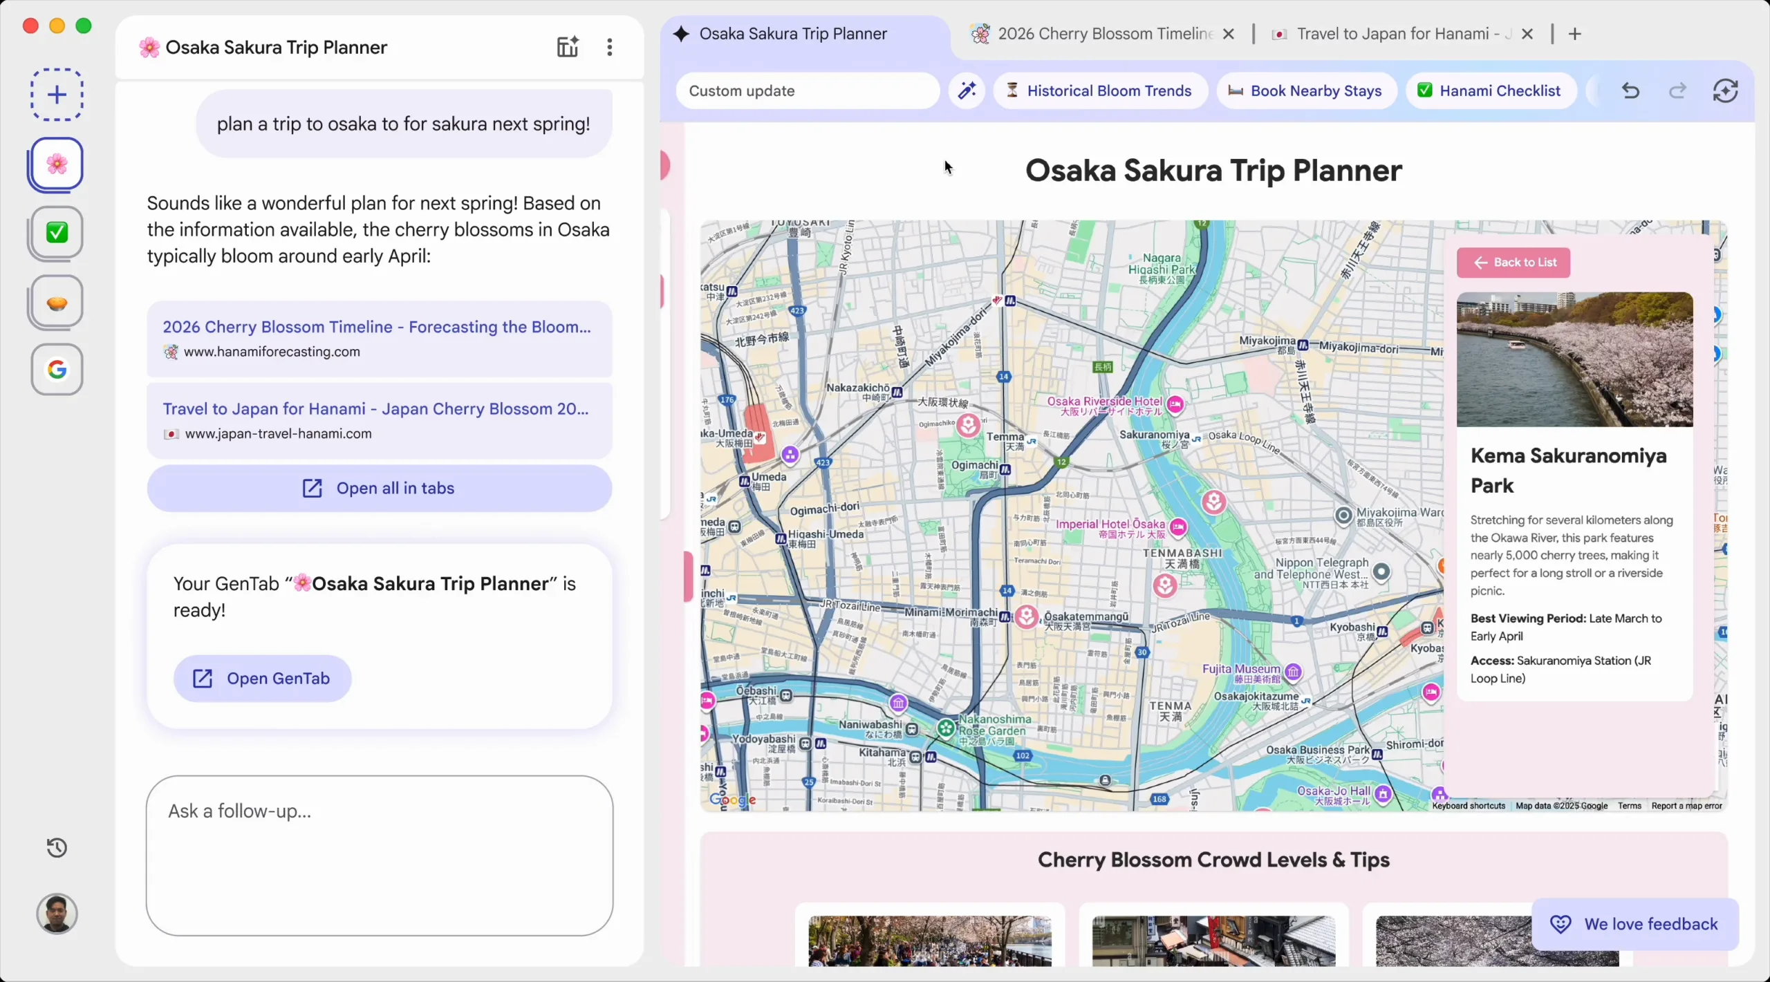Viewport: 1770px width, 982px height.
Task: Close the 2026 Cherry Blossom Timeline tab
Action: (1229, 33)
